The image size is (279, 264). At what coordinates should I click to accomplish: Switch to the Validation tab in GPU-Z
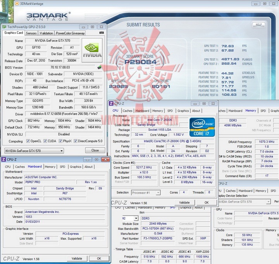pyautogui.click(x=46, y=33)
